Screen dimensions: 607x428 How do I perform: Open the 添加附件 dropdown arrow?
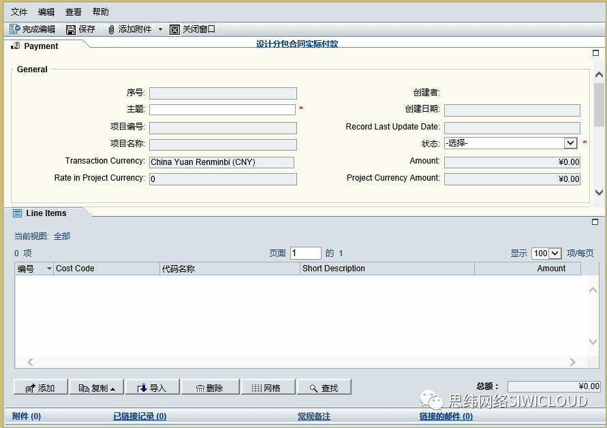pyautogui.click(x=160, y=29)
